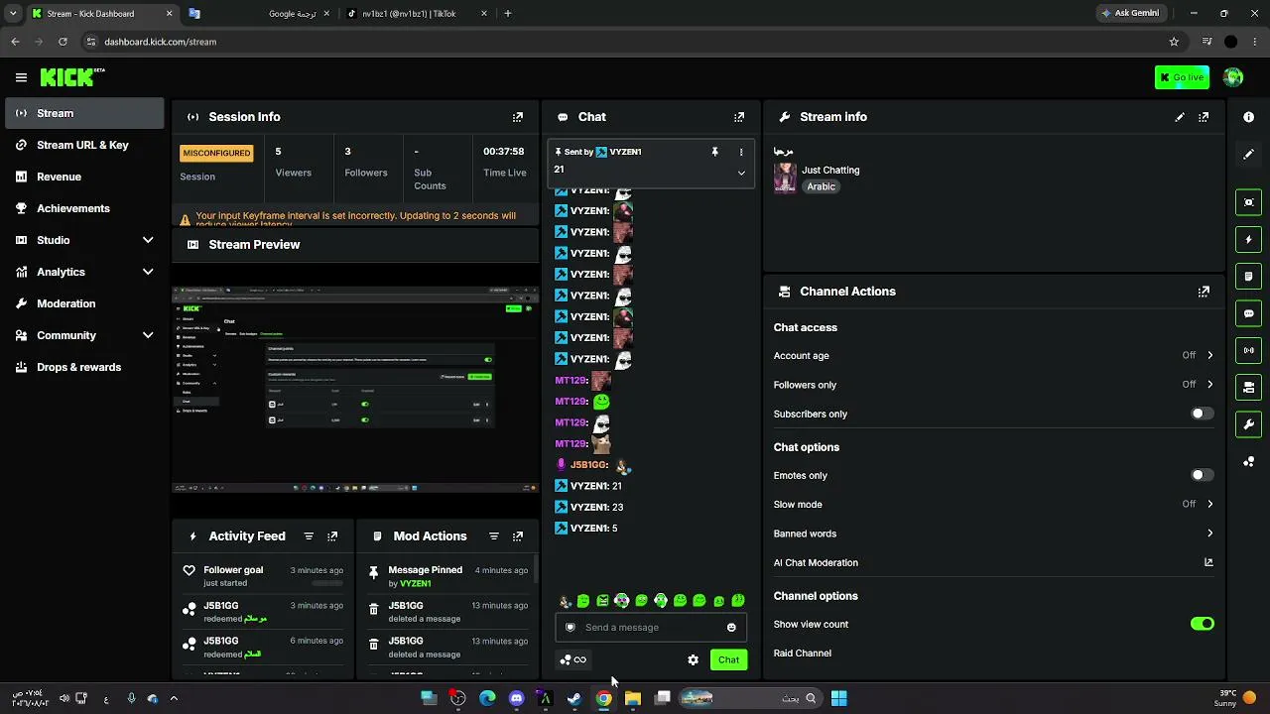Screen dimensions: 1270x714
Task: Open File Explorer from the taskbar
Action: click(x=633, y=698)
